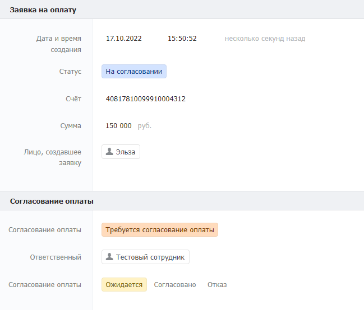Click the Ответственный field label
The image size is (364, 310).
point(56,257)
